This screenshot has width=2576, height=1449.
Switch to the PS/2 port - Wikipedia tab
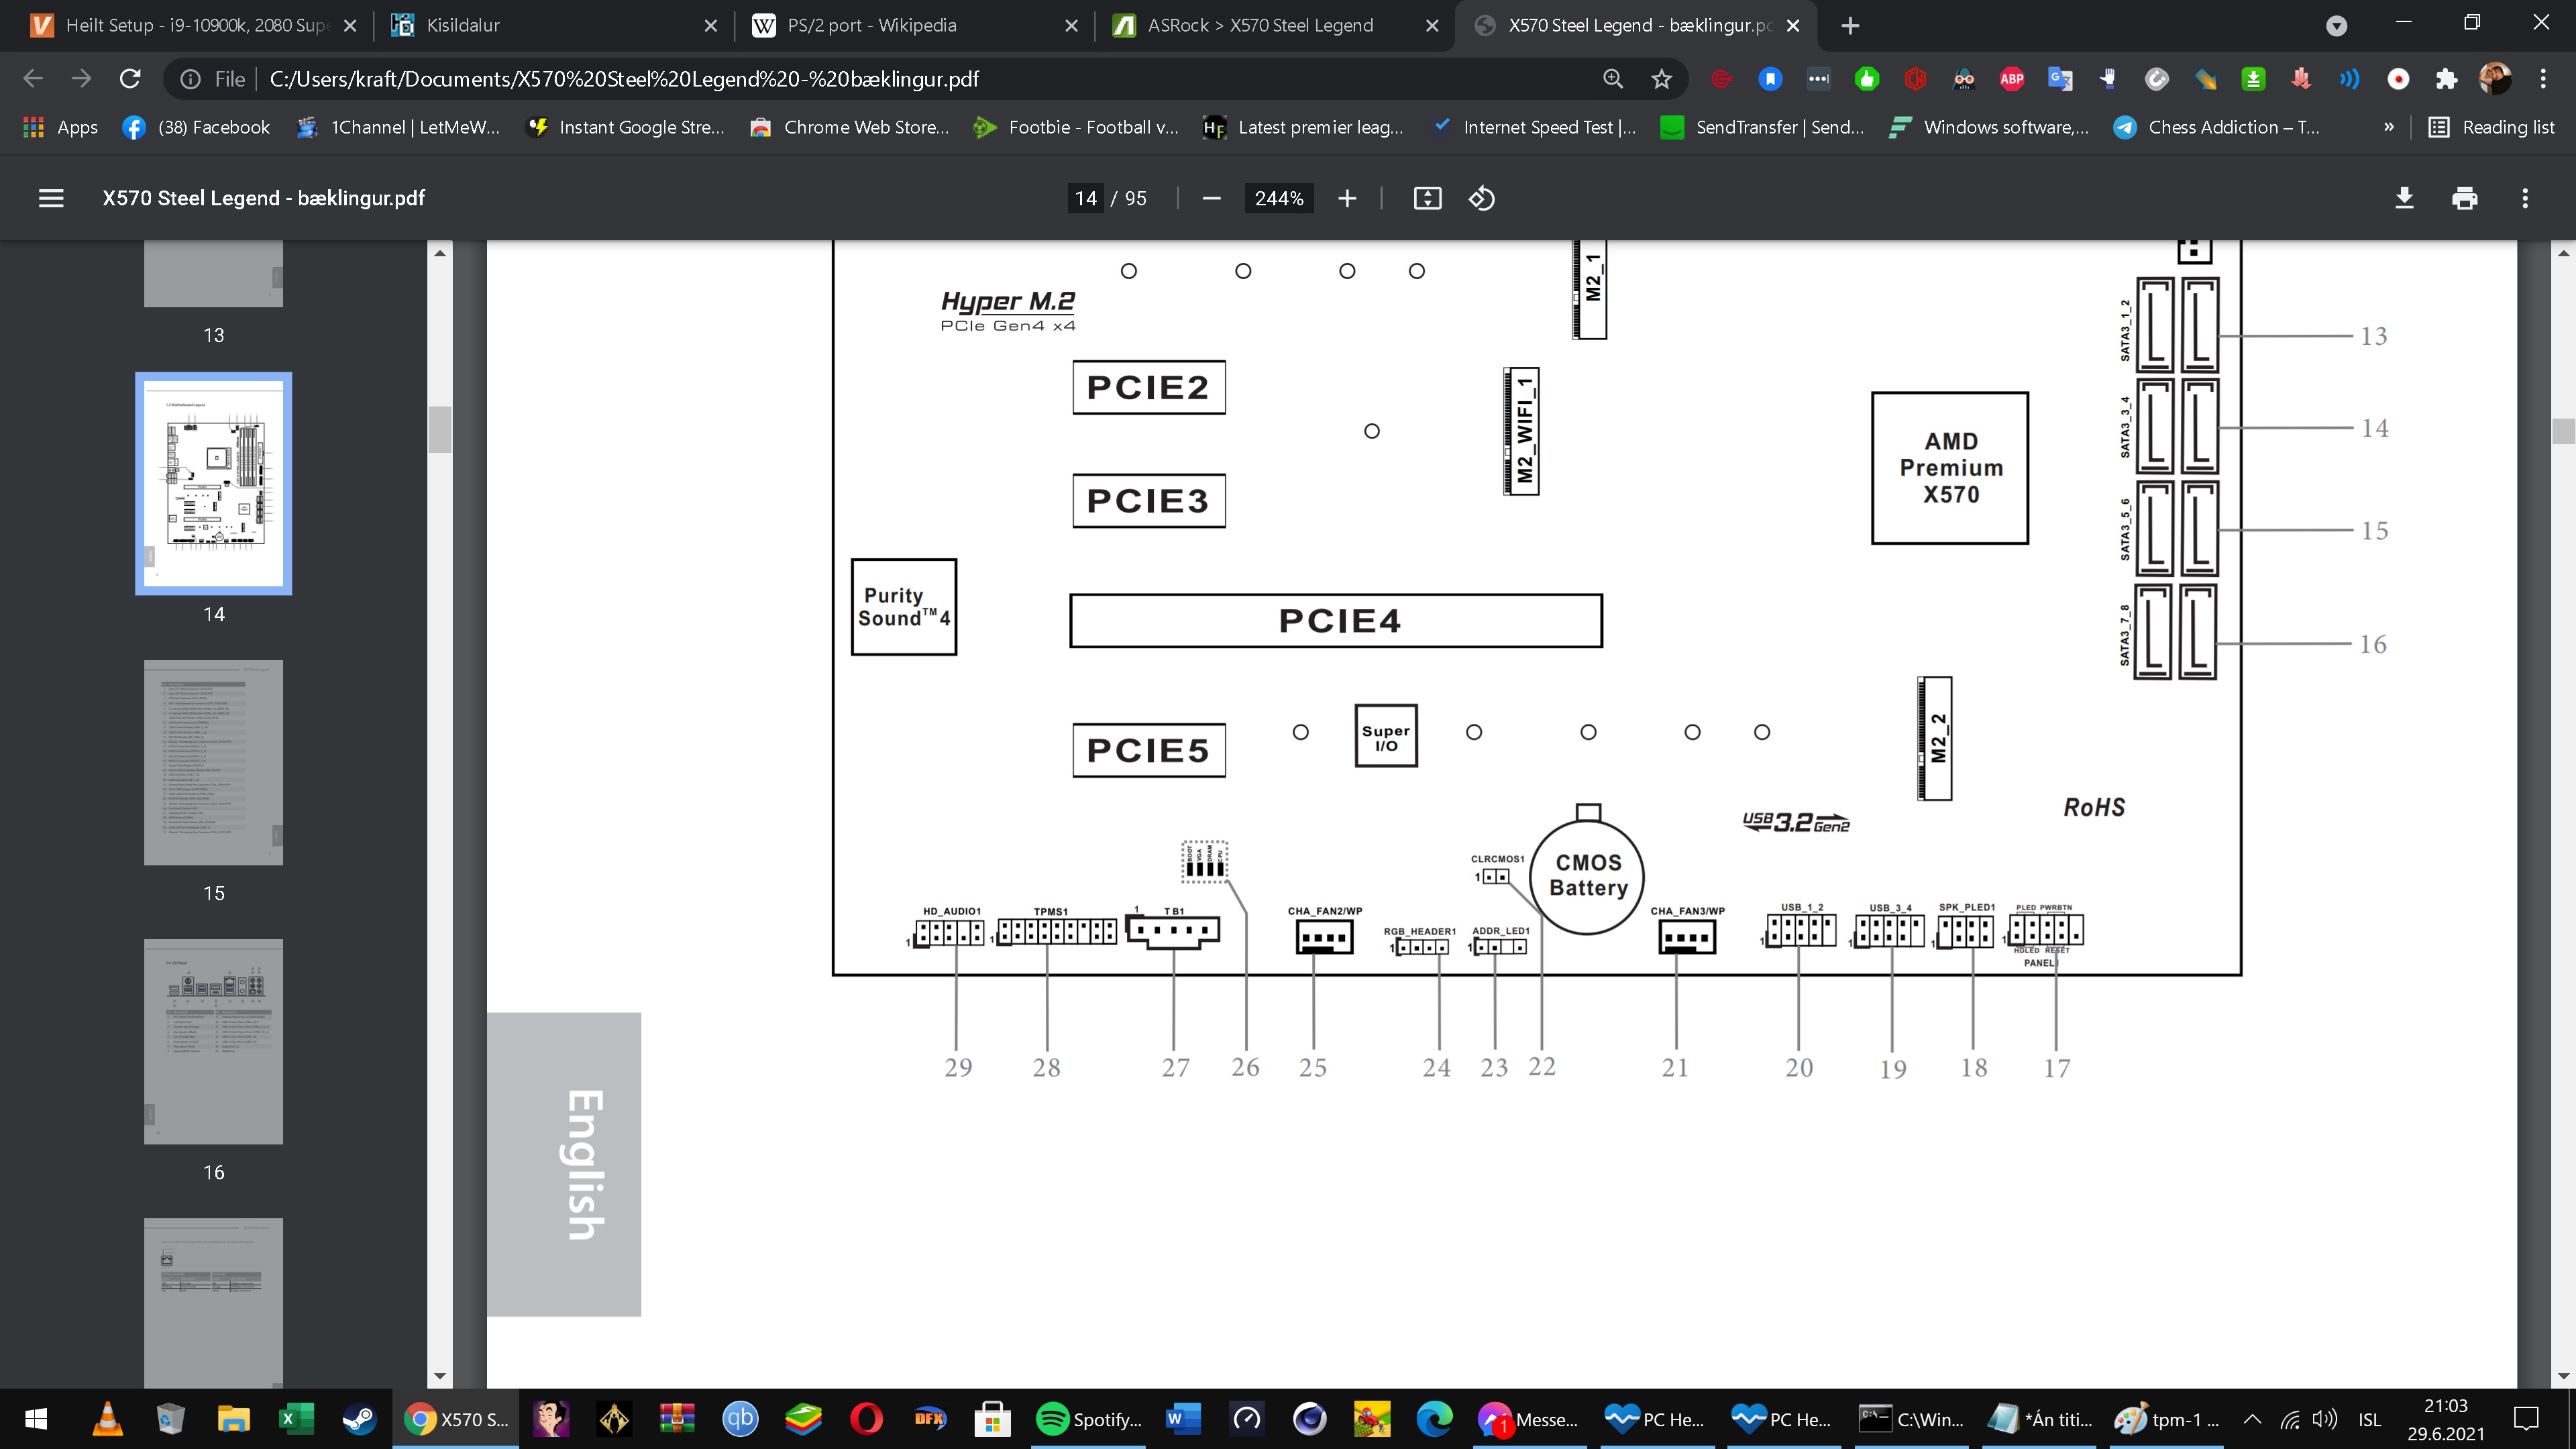(871, 25)
